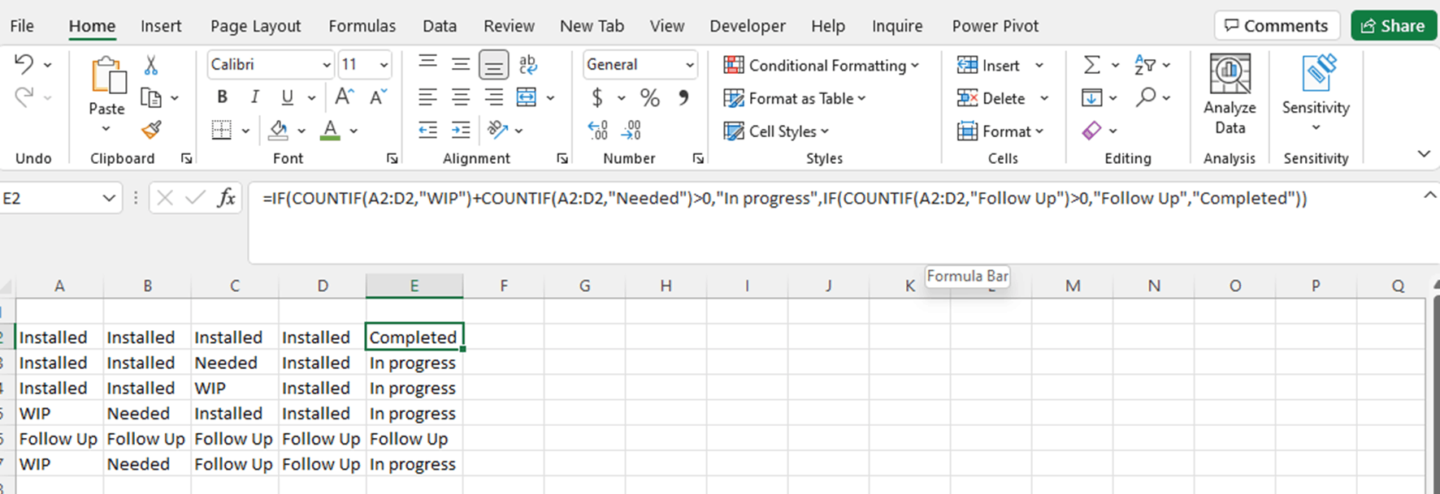Click Merge & Center icon

[527, 97]
